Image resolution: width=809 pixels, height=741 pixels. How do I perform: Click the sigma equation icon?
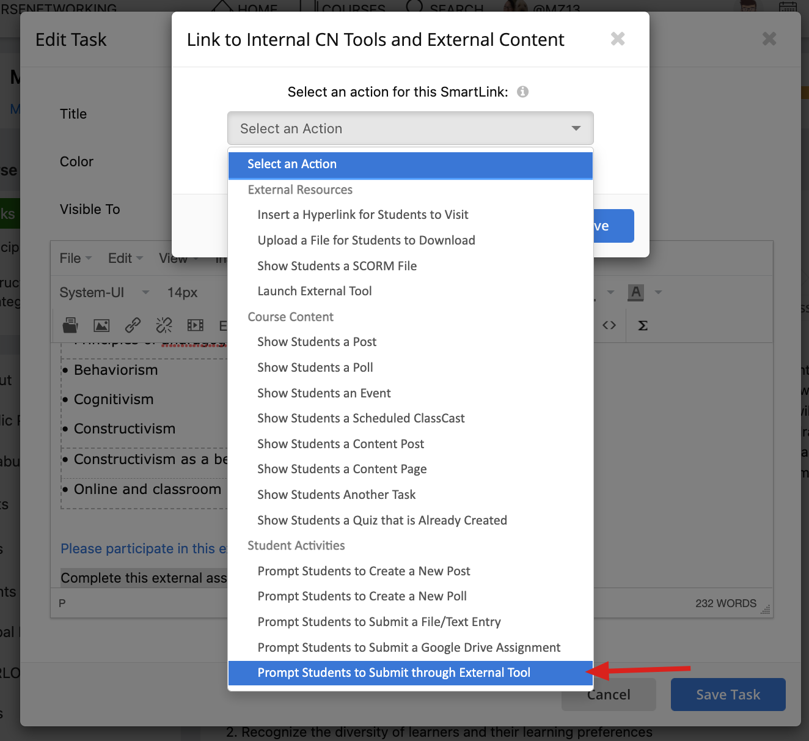642,325
